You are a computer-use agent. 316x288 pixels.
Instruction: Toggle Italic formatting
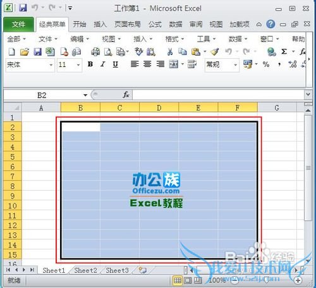pyautogui.click(x=103, y=64)
